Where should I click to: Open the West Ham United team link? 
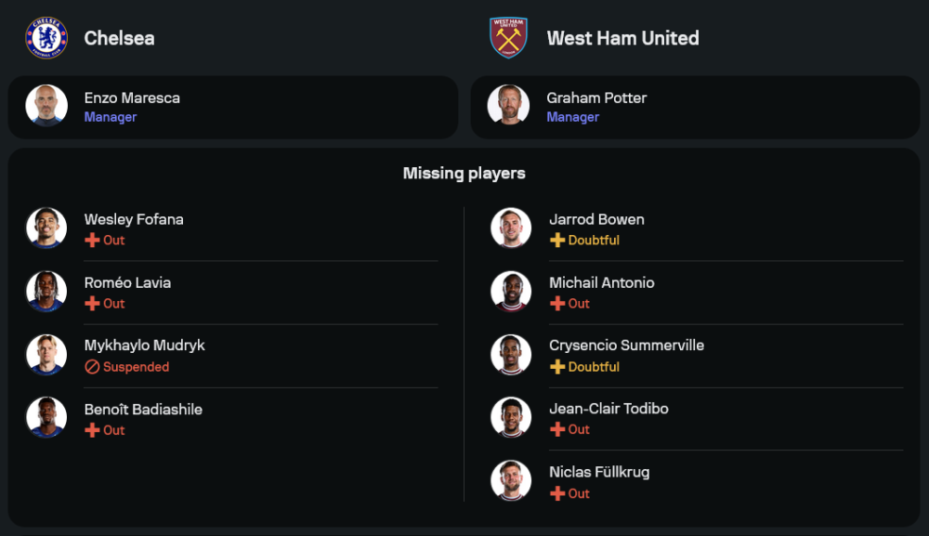click(x=622, y=38)
